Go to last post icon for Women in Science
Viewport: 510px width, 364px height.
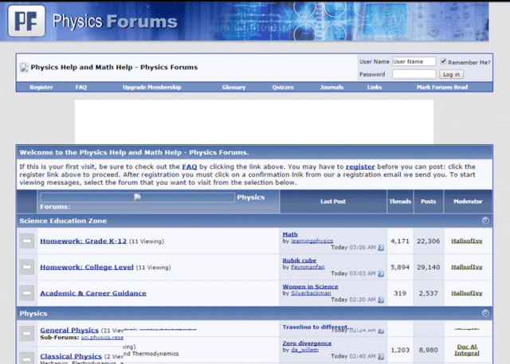coord(381,299)
